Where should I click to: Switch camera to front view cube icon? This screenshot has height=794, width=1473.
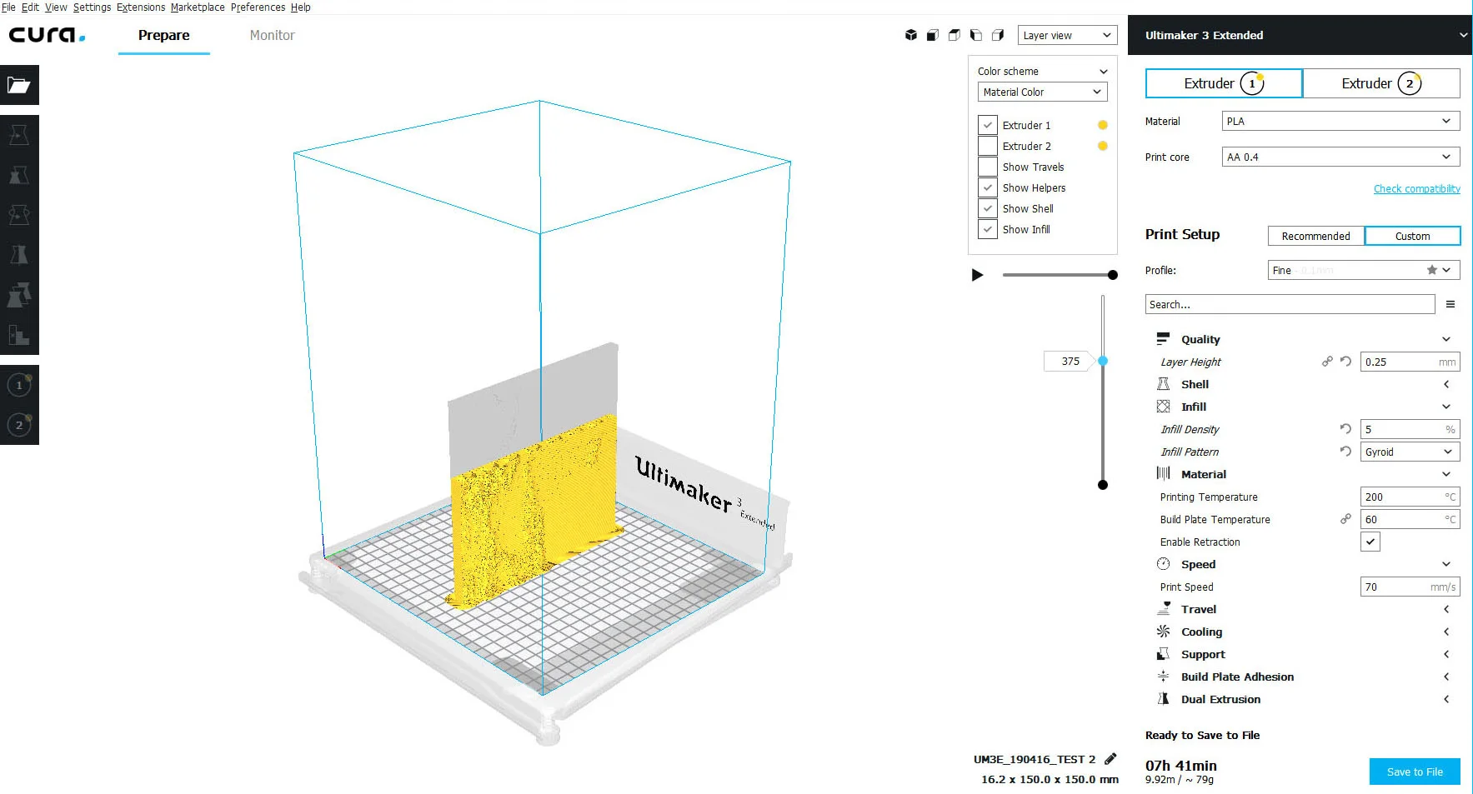[933, 35]
